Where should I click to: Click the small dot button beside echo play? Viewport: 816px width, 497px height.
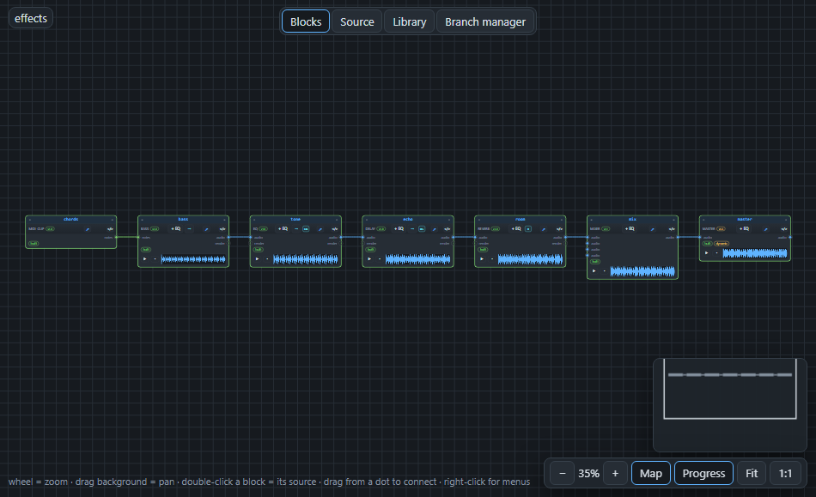point(380,259)
